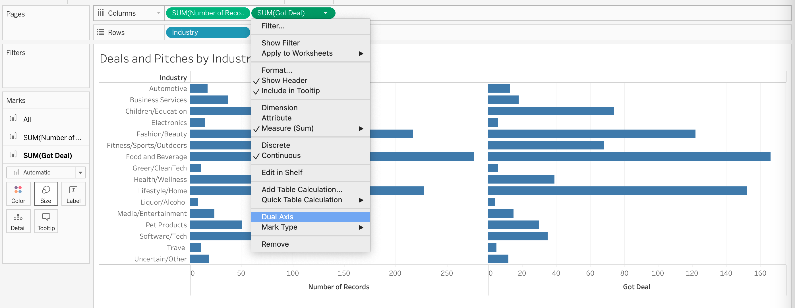Click the Industry pill on Rows
Screen dimensions: 795x308
click(x=207, y=32)
